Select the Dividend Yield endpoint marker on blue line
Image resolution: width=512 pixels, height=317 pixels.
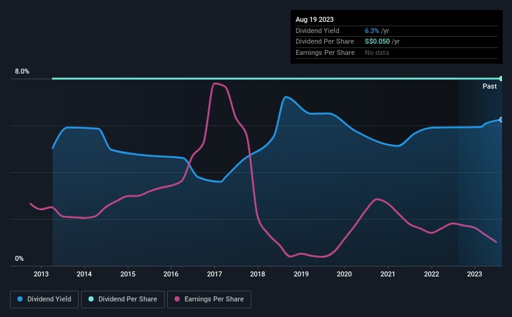point(501,120)
